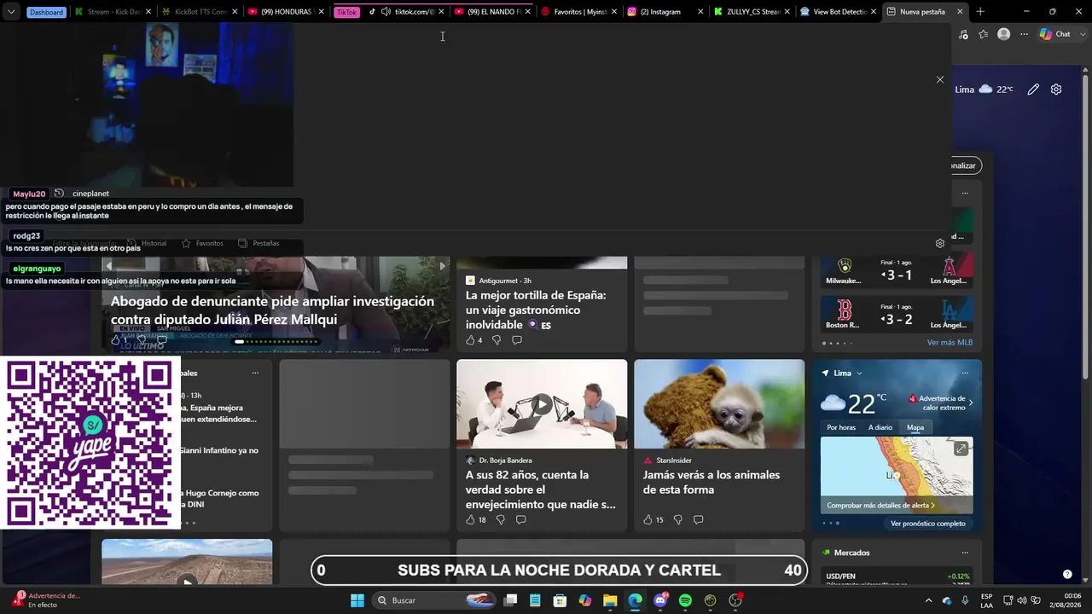Open the Historial section
1092x614 pixels.
(148, 243)
